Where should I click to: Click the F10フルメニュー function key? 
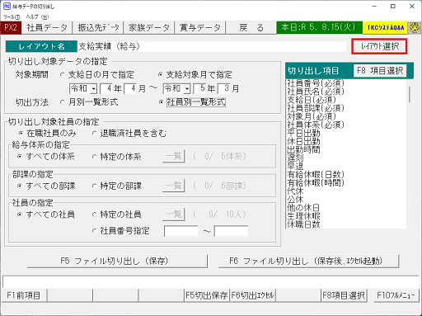click(396, 295)
